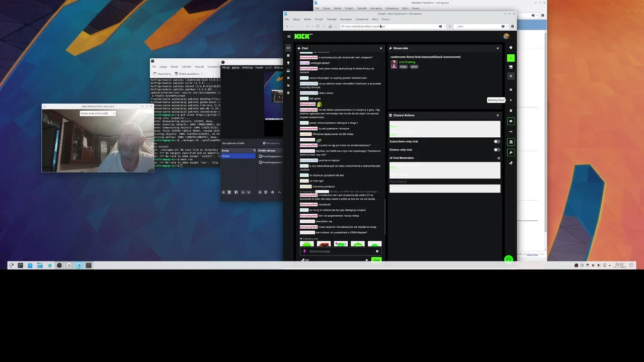The height and width of the screenshot is (362, 644).
Task: Open Edycja menu in terminal window
Action: coord(163,66)
